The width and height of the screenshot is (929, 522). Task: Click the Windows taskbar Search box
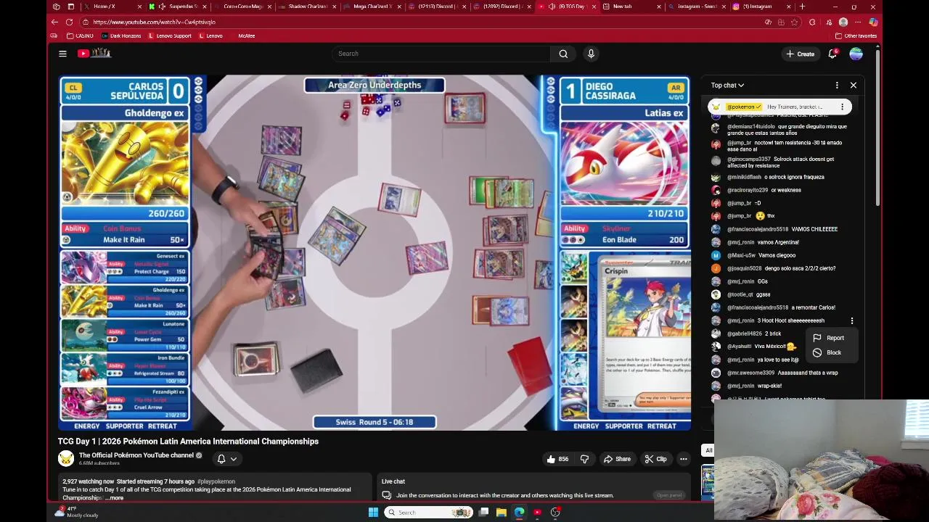[x=428, y=513]
